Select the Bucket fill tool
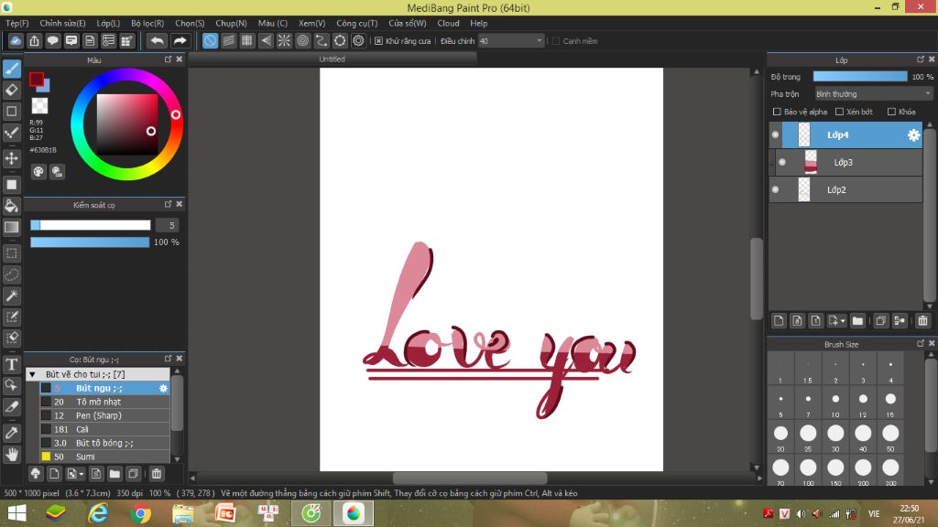This screenshot has height=527, width=938. click(12, 206)
